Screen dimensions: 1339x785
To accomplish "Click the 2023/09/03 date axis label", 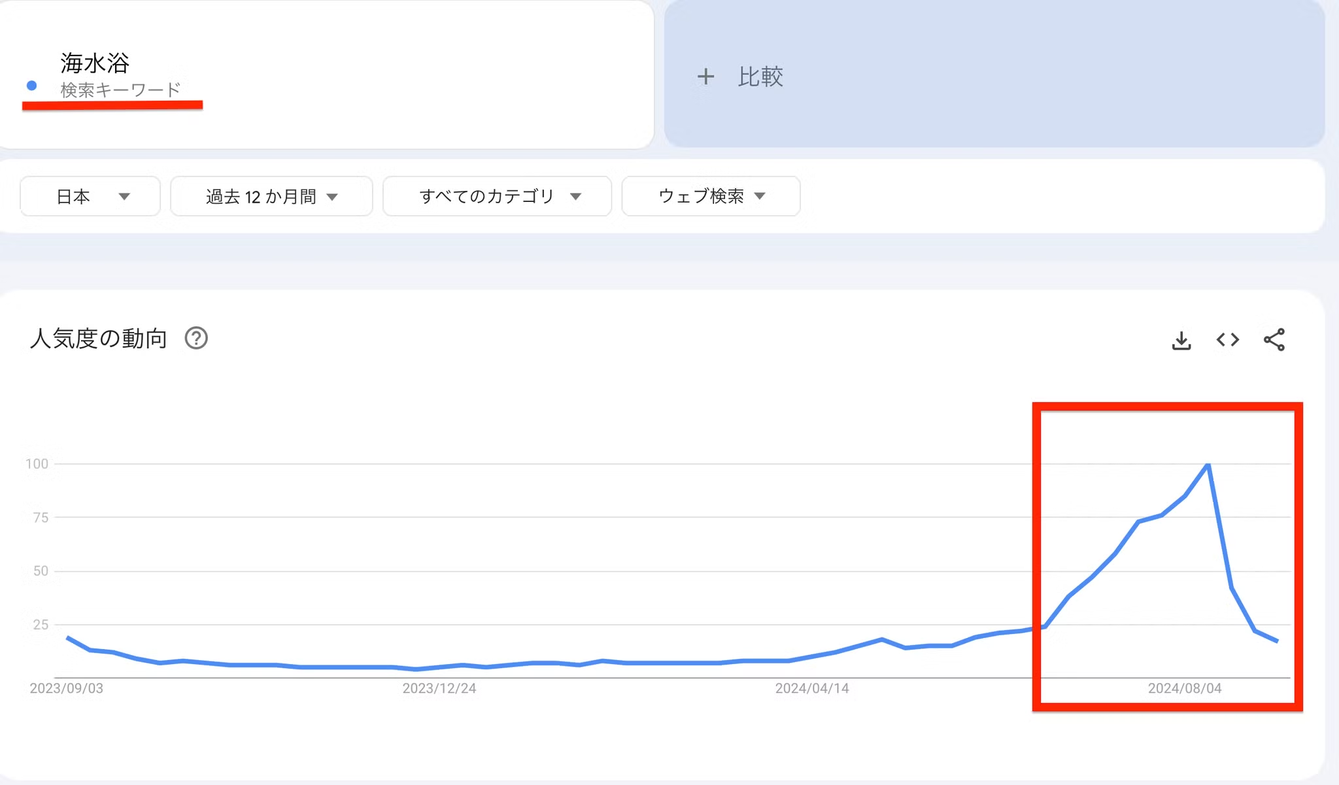I will [x=66, y=688].
